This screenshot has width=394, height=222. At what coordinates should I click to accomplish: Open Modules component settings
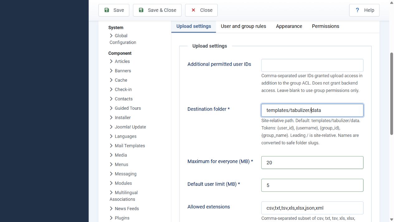121,183
